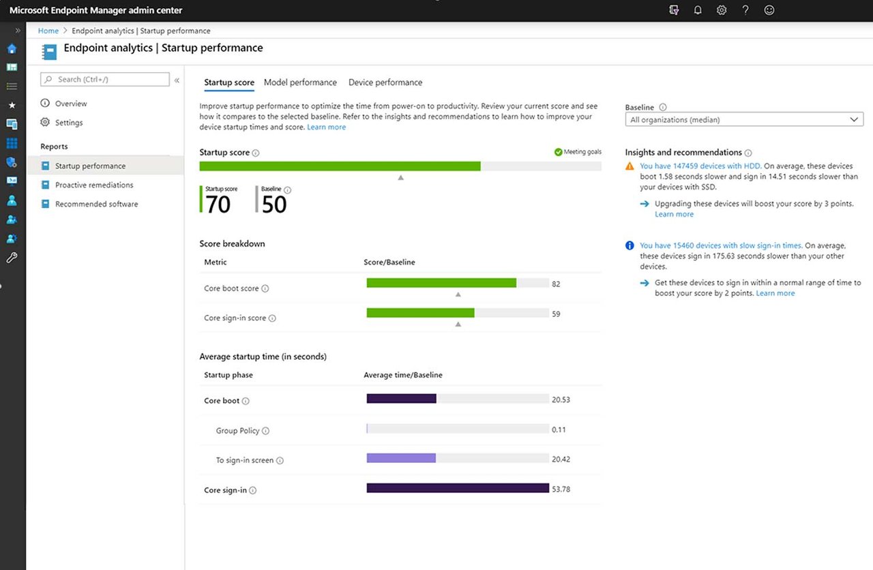Open notifications bell icon

[x=698, y=10]
